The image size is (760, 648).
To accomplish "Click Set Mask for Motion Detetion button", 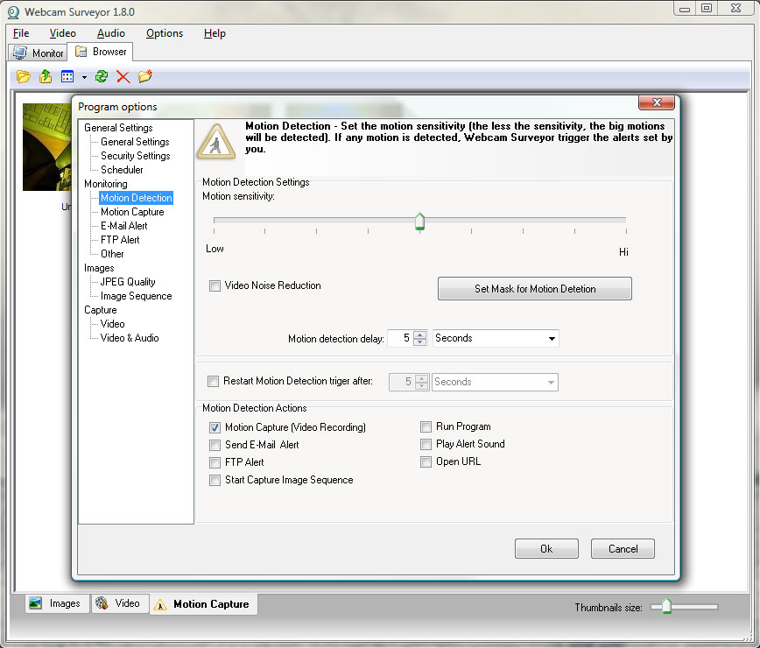I will pos(535,289).
